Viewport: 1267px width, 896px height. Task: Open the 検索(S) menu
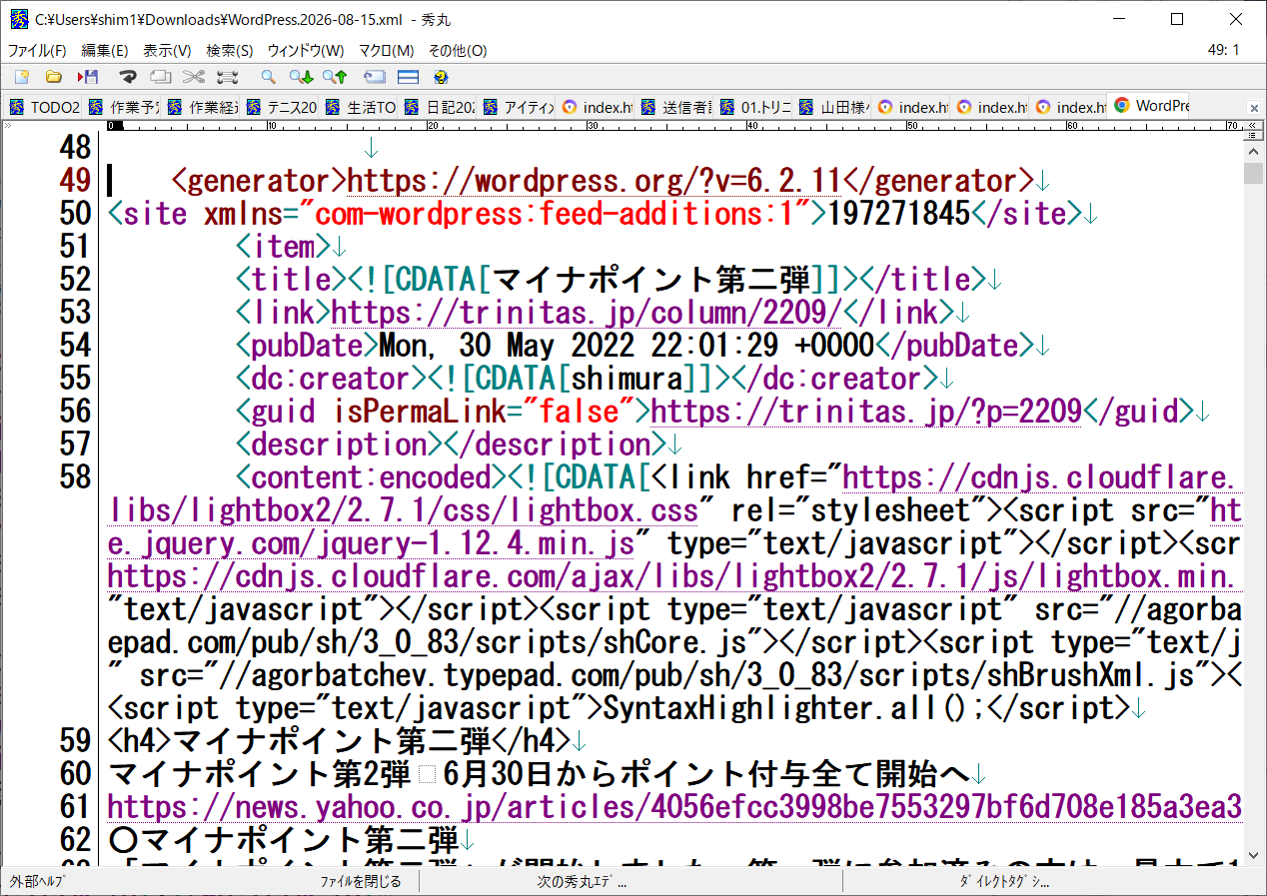230,50
